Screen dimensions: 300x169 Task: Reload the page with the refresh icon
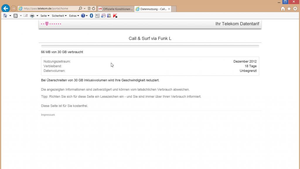tap(93, 9)
